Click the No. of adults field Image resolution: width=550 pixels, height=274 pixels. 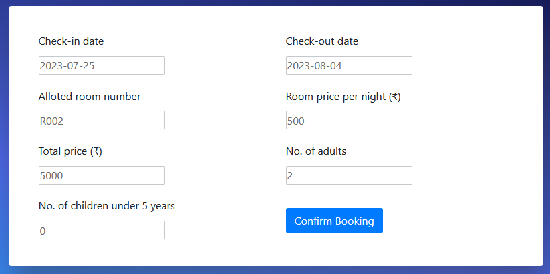point(349,175)
